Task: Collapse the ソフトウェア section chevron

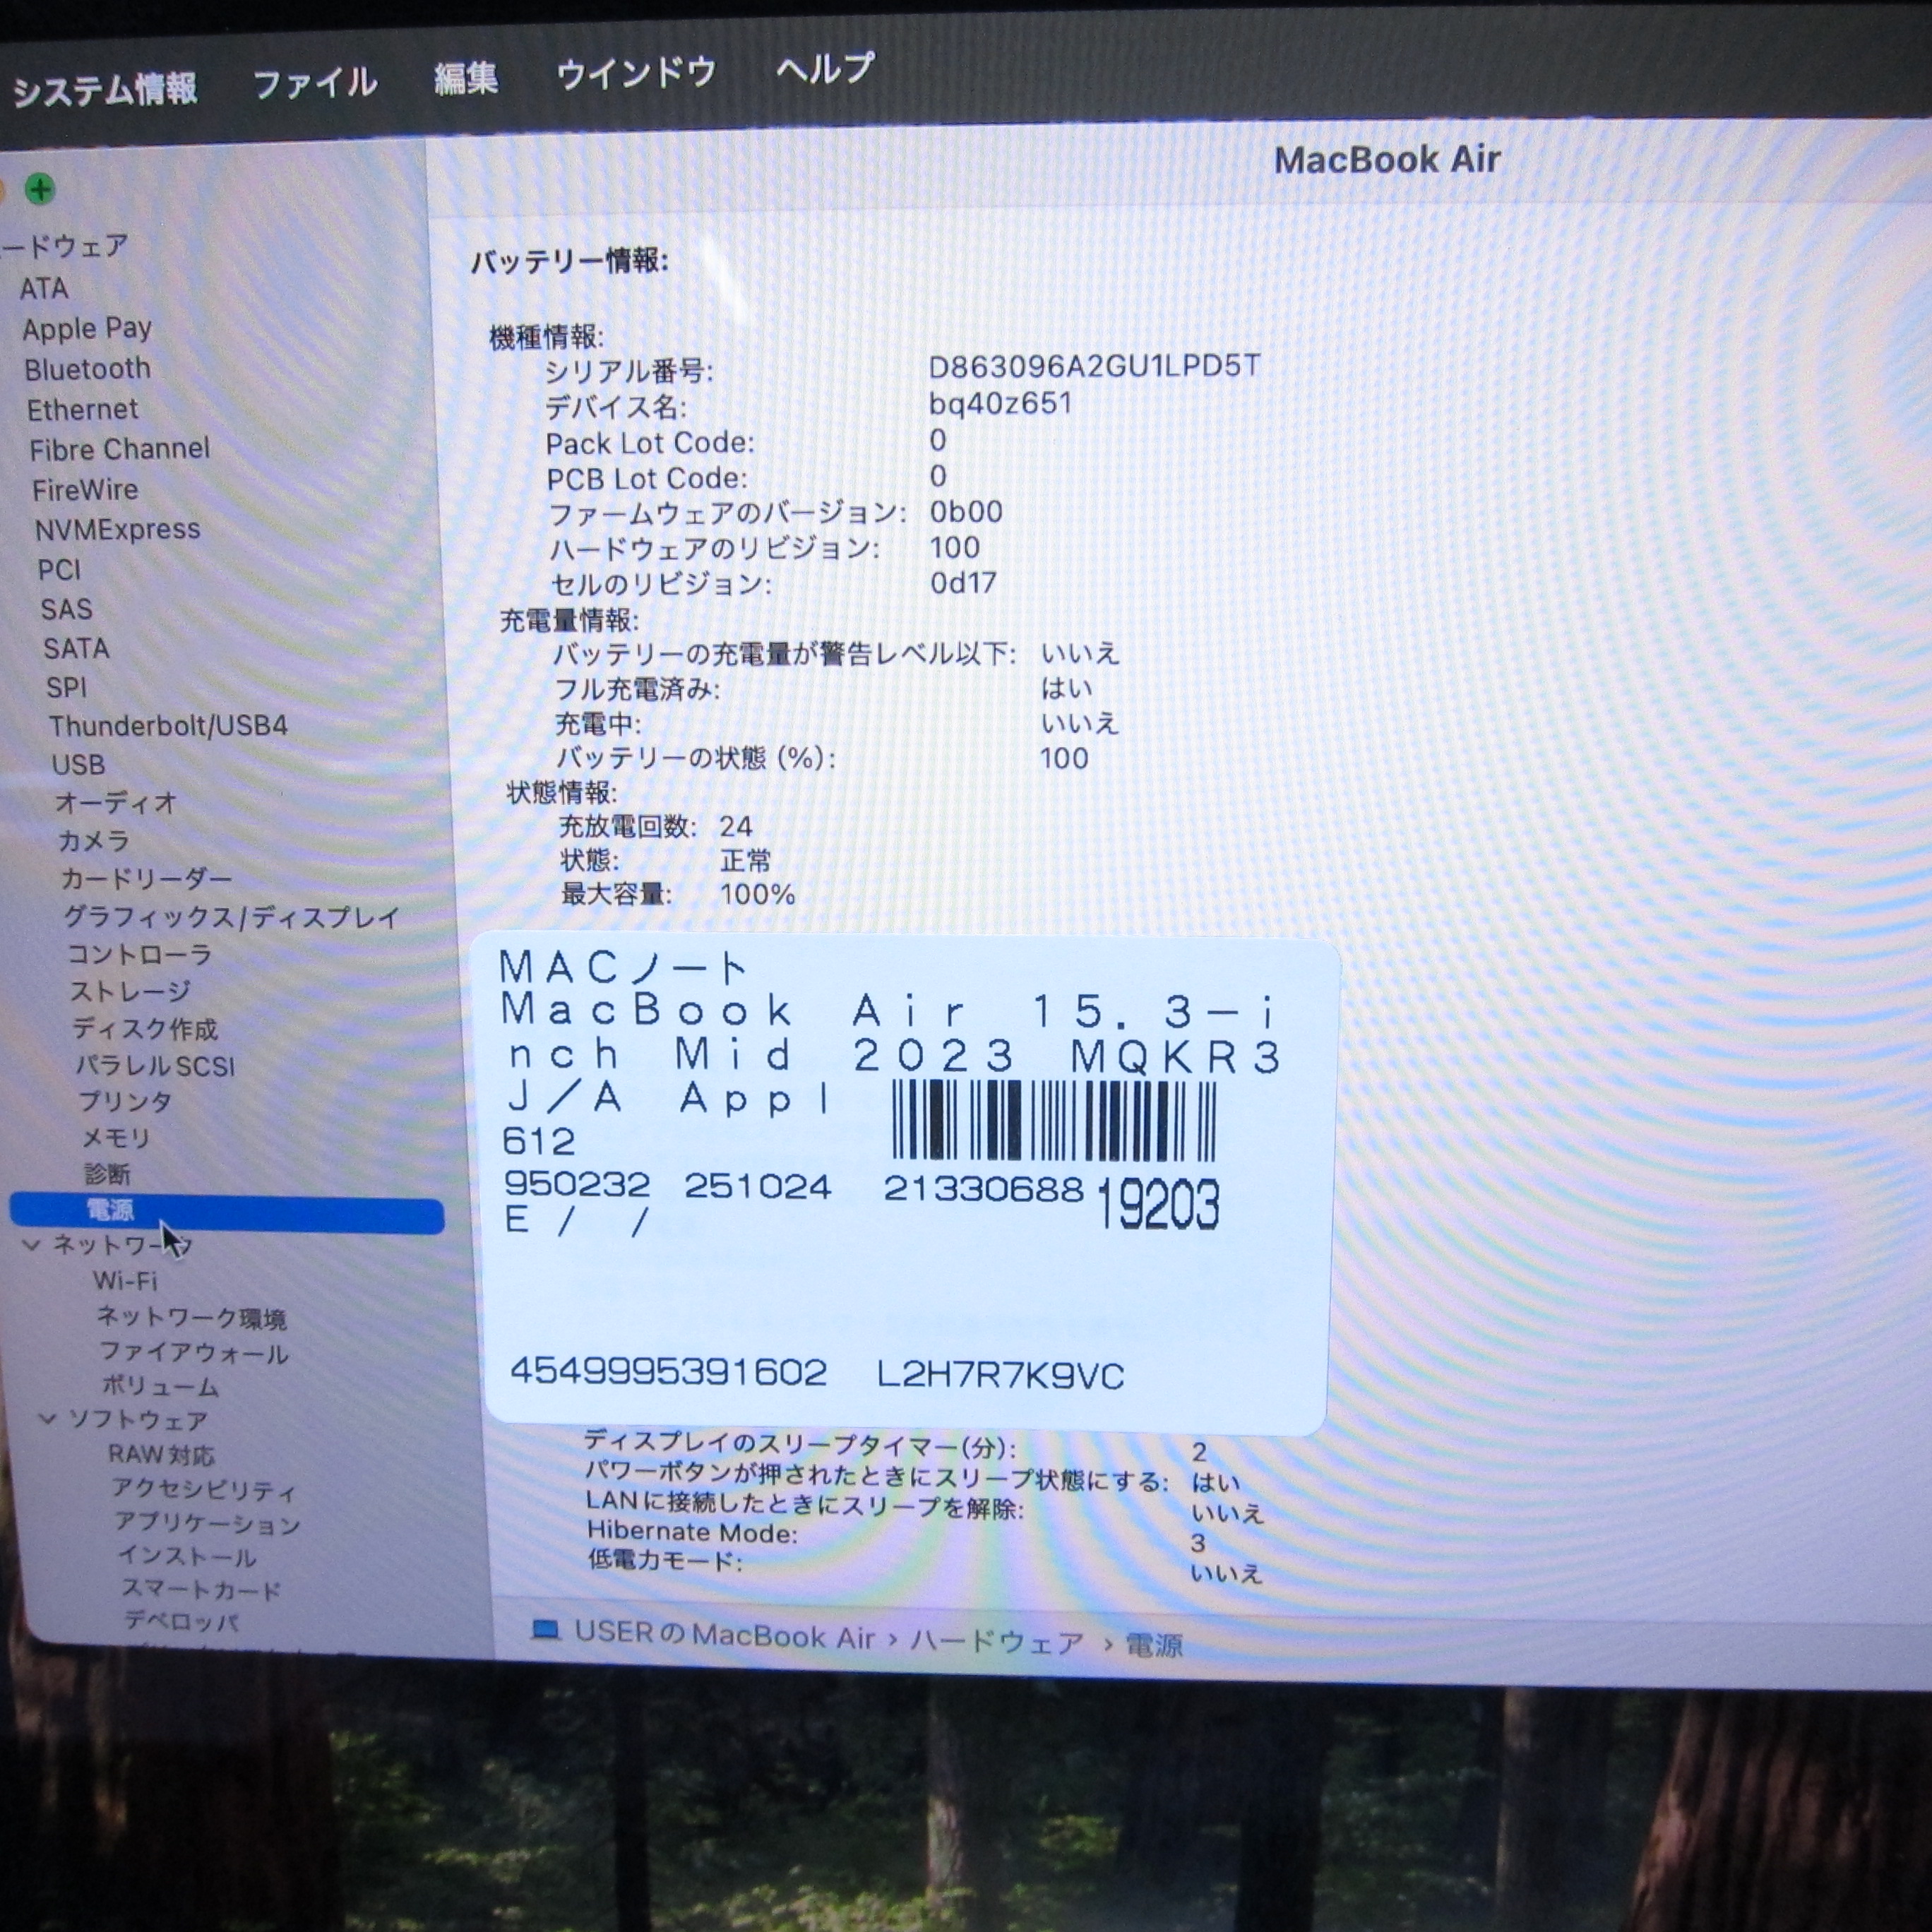Action: 47,1419
